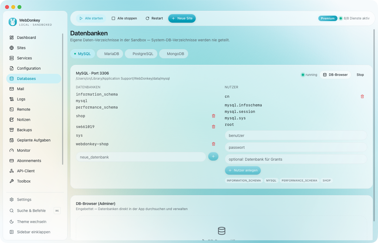Open the Mail section
Viewport: 378px width, 243px height.
click(x=34, y=89)
